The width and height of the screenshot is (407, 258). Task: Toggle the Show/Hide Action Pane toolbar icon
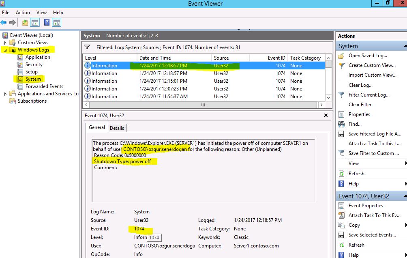pyautogui.click(x=57, y=23)
